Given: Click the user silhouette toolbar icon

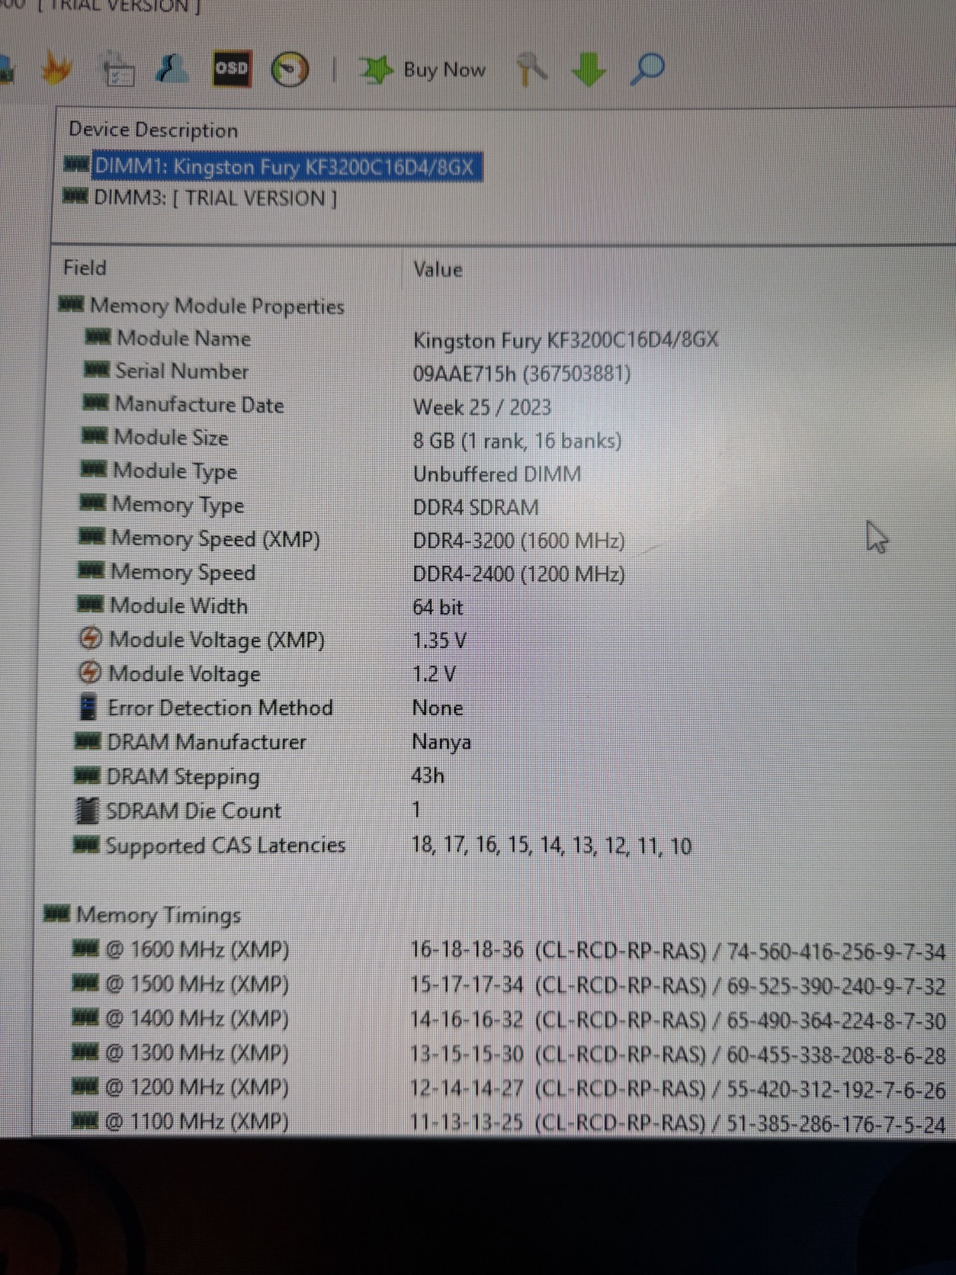Looking at the screenshot, I should click(172, 69).
